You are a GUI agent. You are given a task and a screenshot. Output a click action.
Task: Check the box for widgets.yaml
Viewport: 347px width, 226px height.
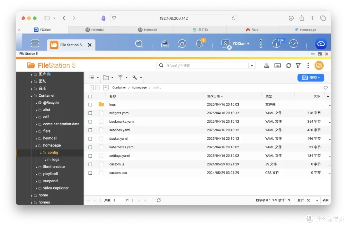[x=90, y=113]
